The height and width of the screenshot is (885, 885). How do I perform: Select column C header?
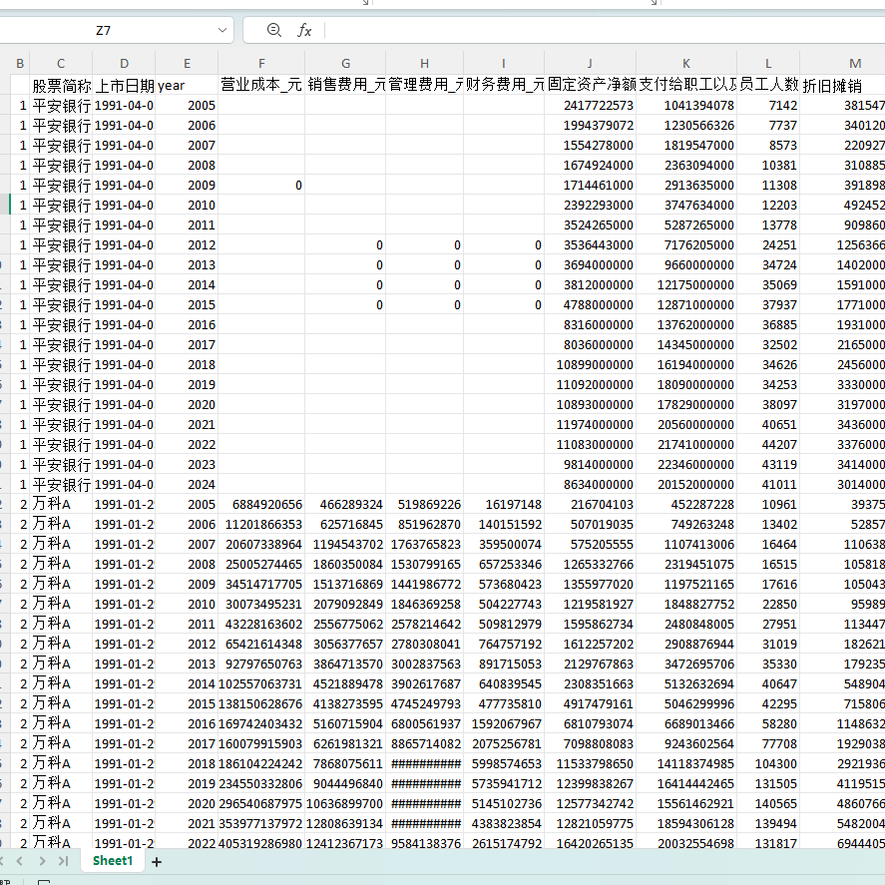click(x=61, y=64)
